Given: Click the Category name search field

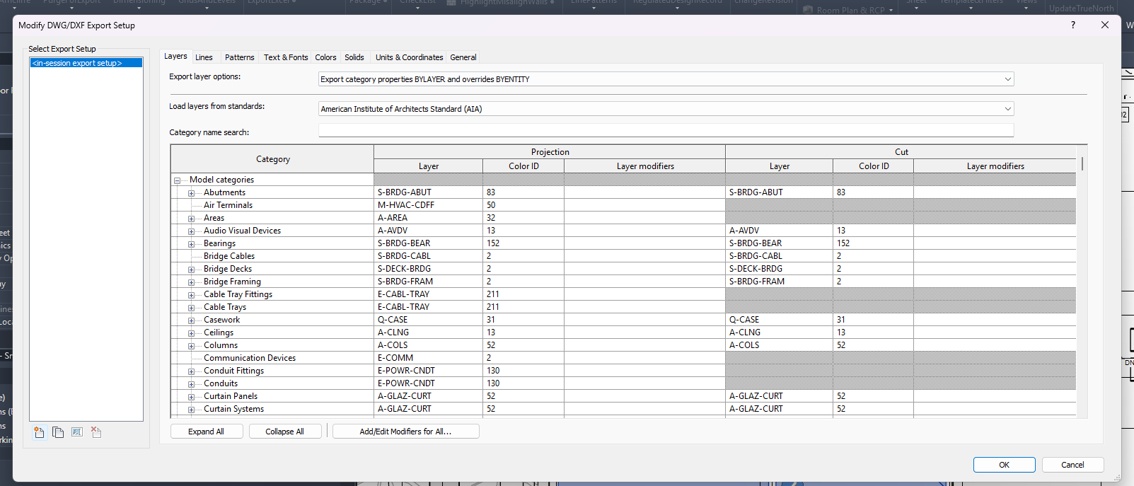Looking at the screenshot, I should [666, 131].
